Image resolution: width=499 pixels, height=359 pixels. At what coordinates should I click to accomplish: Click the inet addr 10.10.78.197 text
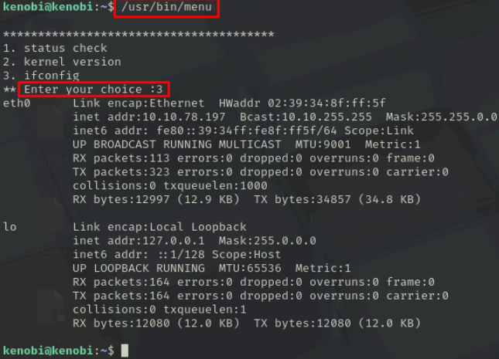(149, 117)
